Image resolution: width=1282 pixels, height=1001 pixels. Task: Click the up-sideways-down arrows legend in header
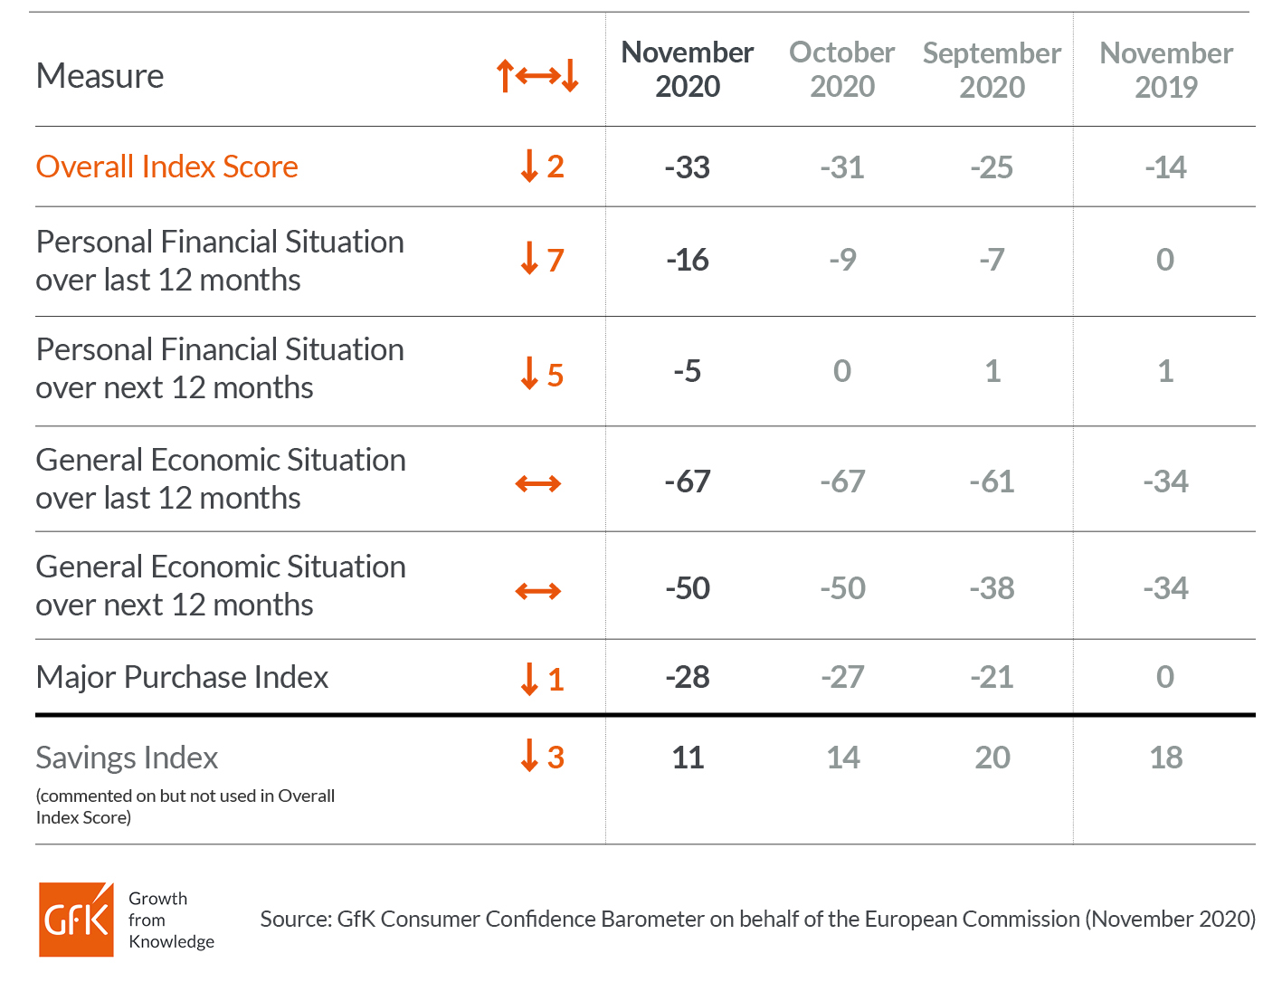click(x=537, y=76)
